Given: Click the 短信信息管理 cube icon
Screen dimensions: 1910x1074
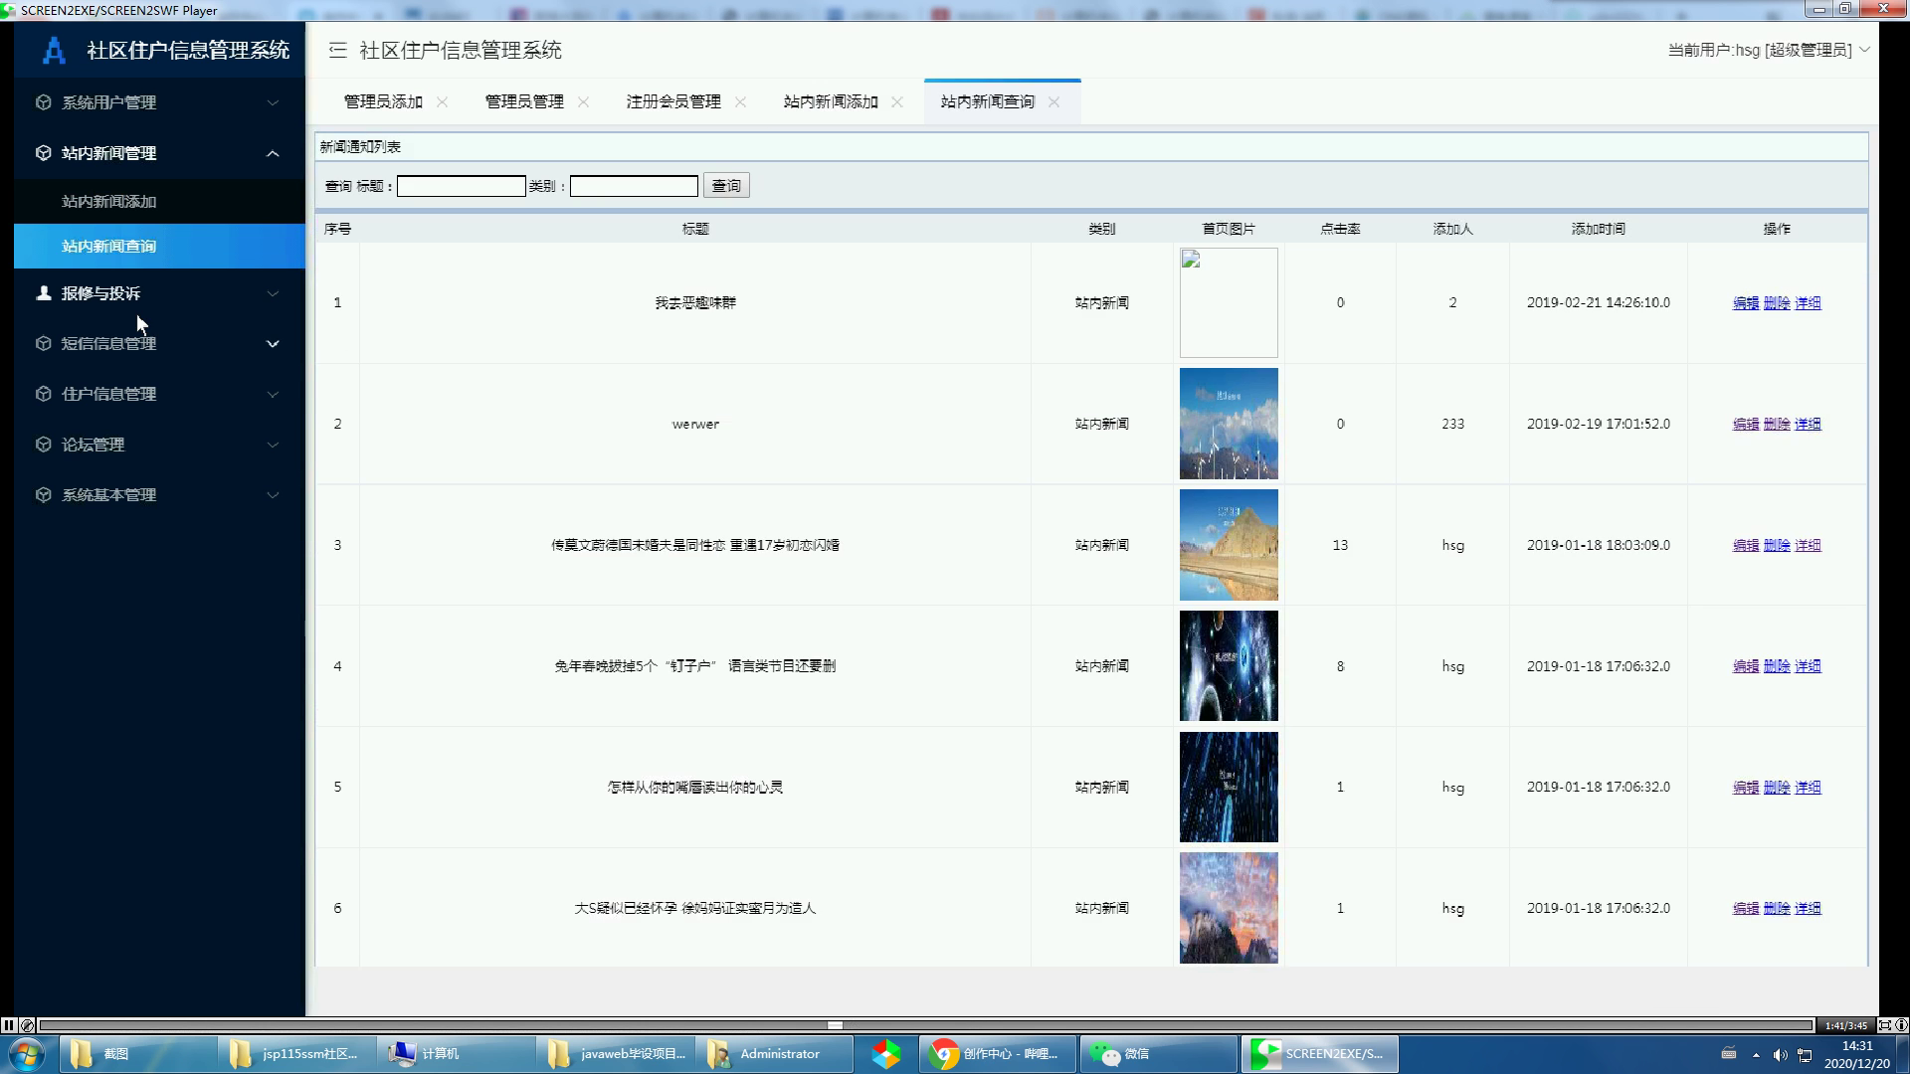Looking at the screenshot, I should [43, 343].
